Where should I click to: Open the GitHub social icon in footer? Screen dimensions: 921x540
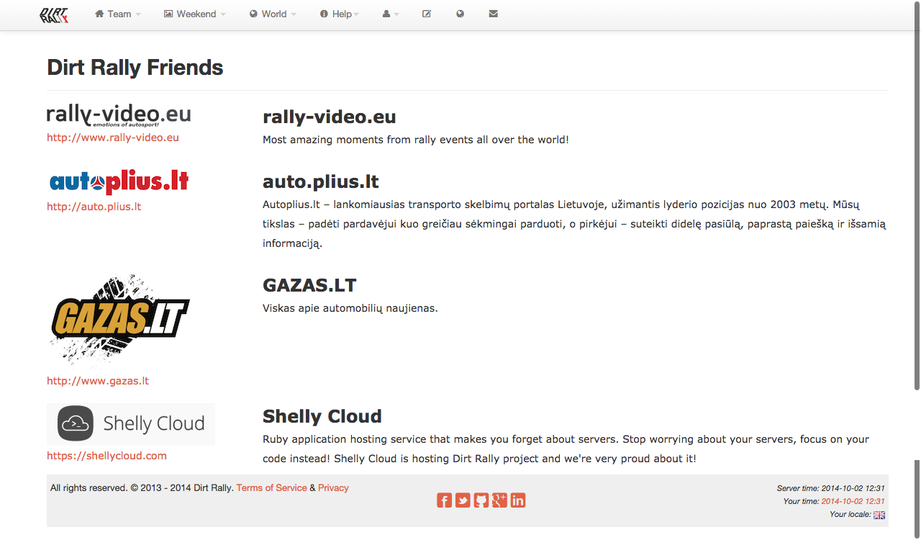coord(481,500)
